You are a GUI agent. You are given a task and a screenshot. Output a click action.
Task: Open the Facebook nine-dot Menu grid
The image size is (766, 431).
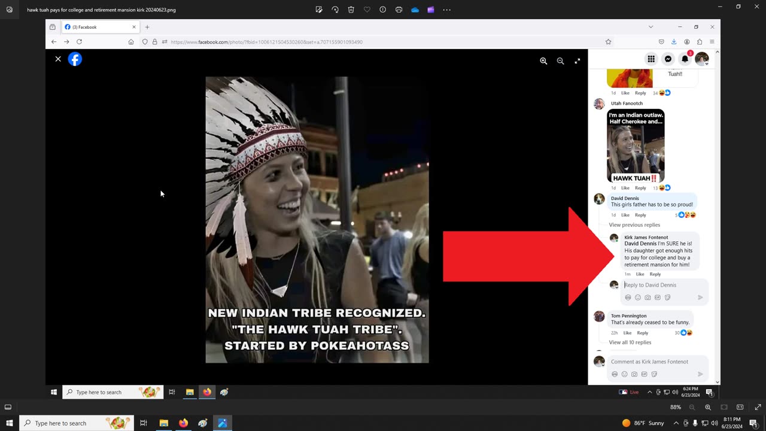[651, 59]
